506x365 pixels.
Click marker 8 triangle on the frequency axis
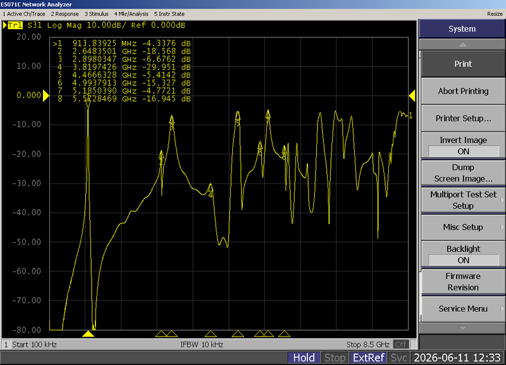pos(284,334)
